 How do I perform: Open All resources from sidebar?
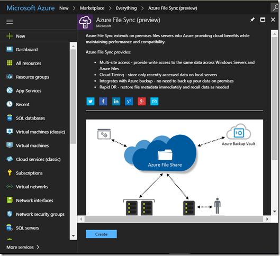pos(29,63)
